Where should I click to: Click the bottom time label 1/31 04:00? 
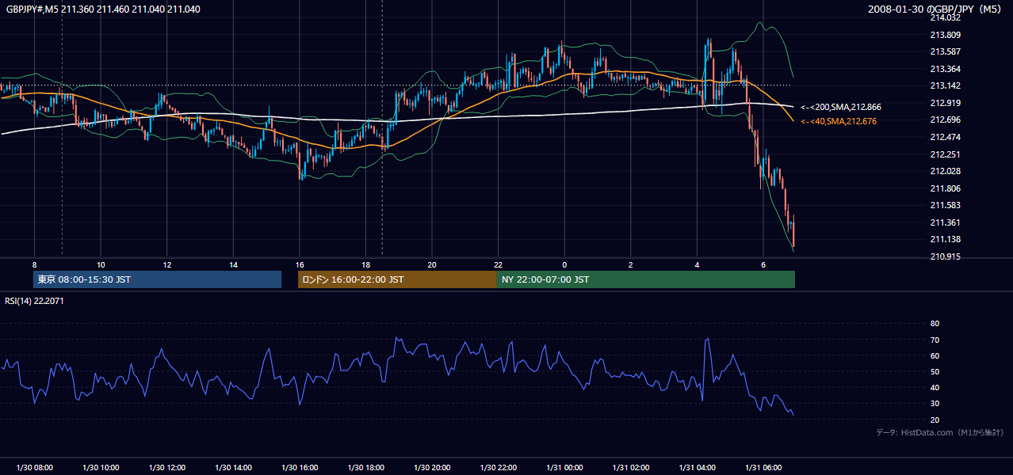(697, 467)
